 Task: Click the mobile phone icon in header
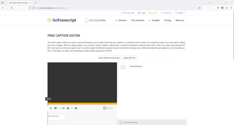pyautogui.click(x=86, y=20)
